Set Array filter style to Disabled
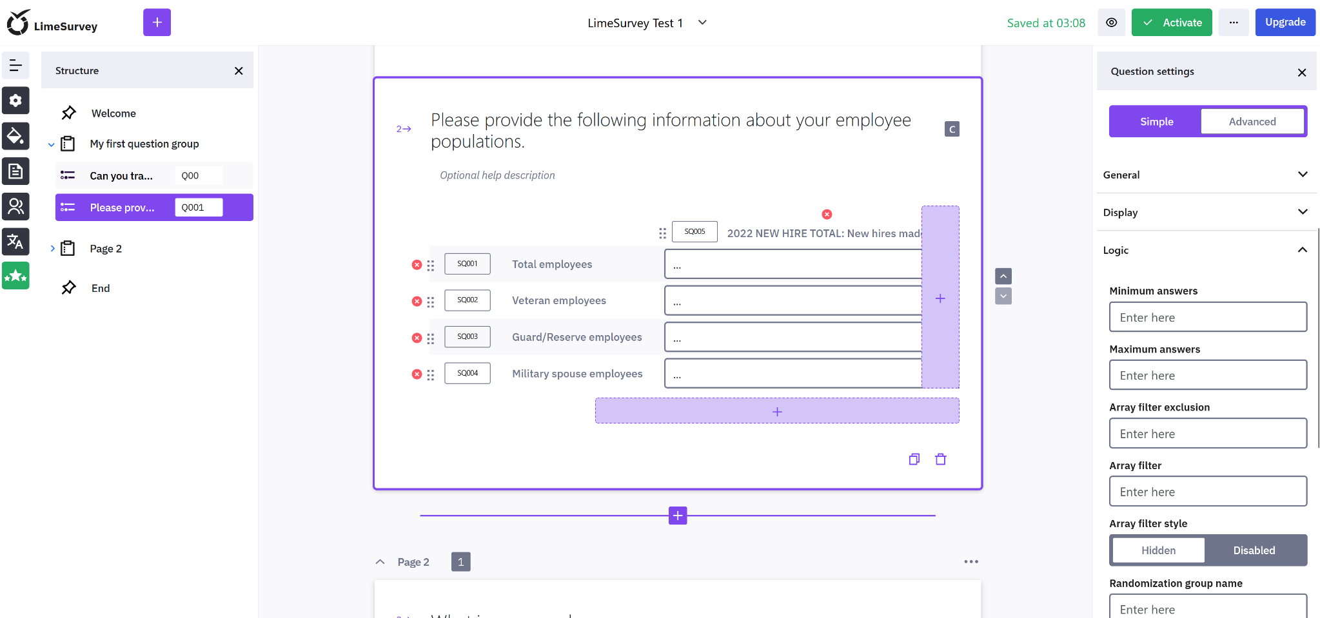This screenshot has width=1320, height=618. click(x=1254, y=550)
